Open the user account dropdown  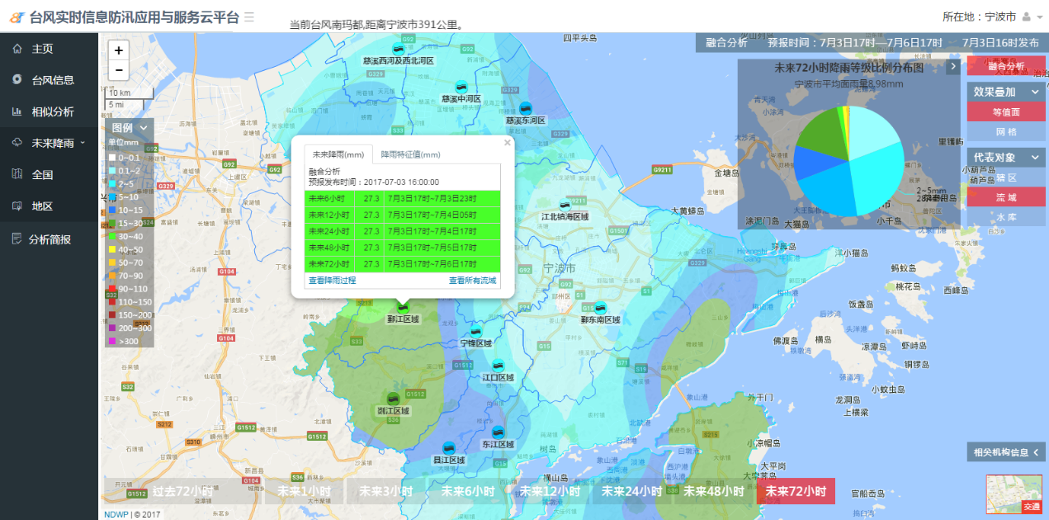coord(1030,17)
